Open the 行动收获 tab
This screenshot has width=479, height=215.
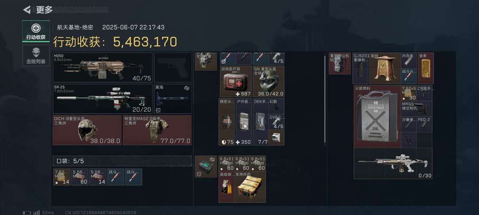36,31
